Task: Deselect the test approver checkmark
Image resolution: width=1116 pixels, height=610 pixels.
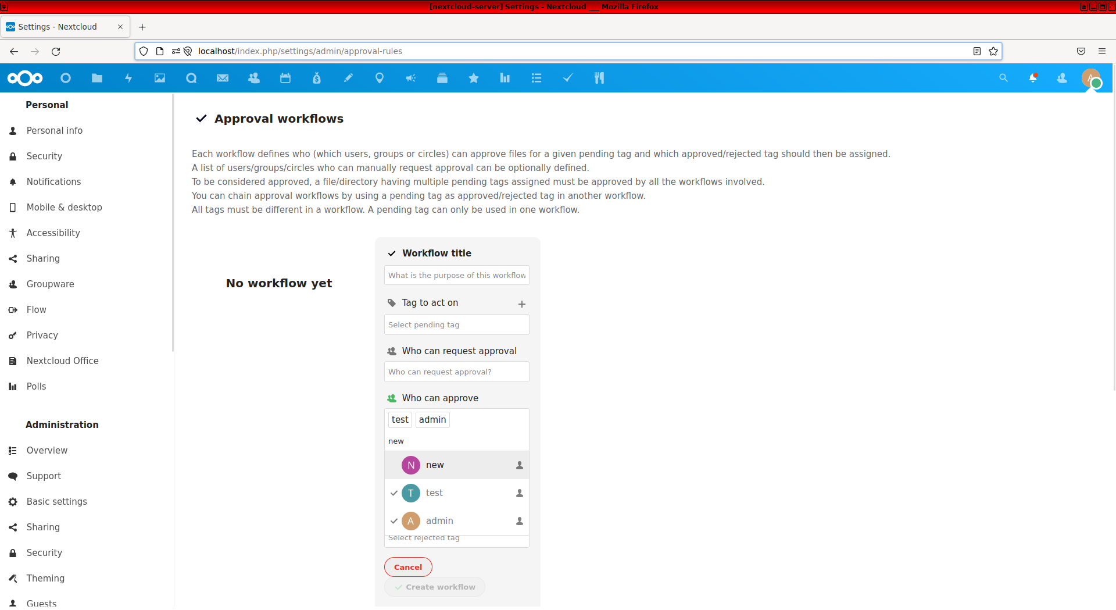Action: (394, 493)
